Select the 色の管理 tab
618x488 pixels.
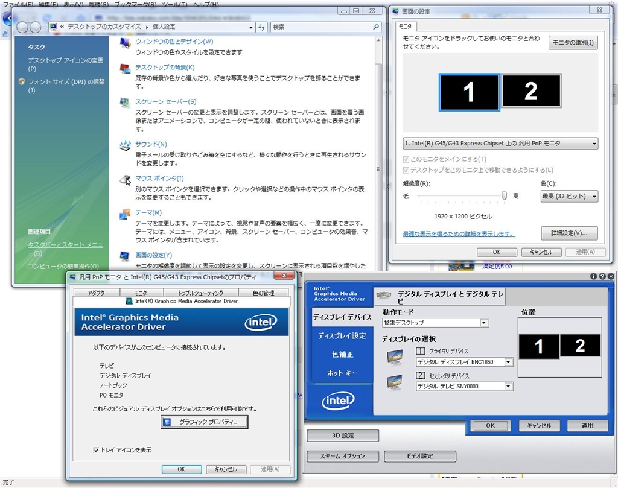[x=263, y=293]
